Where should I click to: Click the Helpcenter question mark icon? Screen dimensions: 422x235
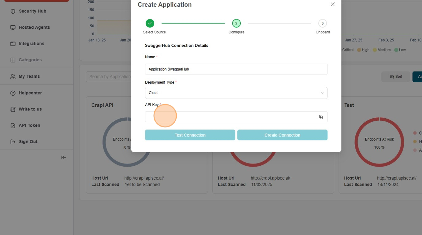pyautogui.click(x=13, y=93)
